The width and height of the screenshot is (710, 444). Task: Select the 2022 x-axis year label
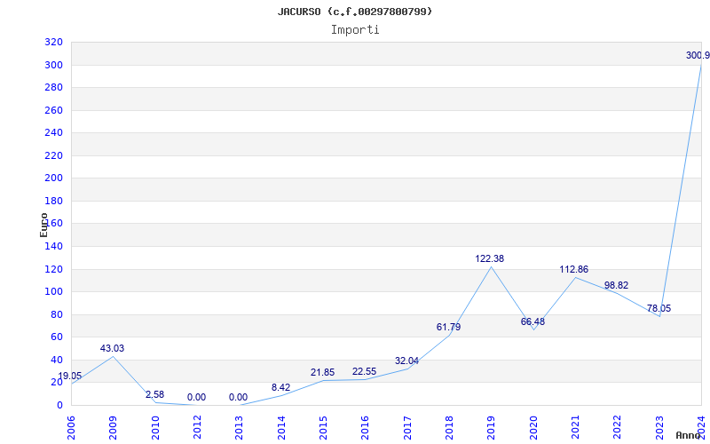(617, 428)
